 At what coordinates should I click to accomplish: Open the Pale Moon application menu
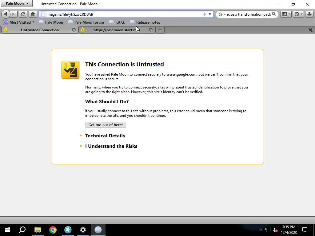17,3
